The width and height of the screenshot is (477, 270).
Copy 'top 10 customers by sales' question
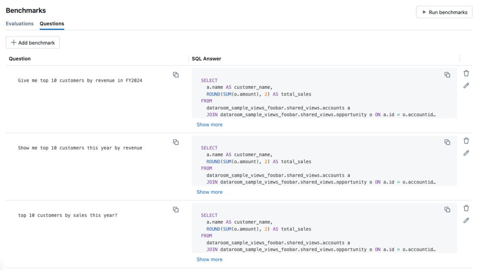click(176, 210)
